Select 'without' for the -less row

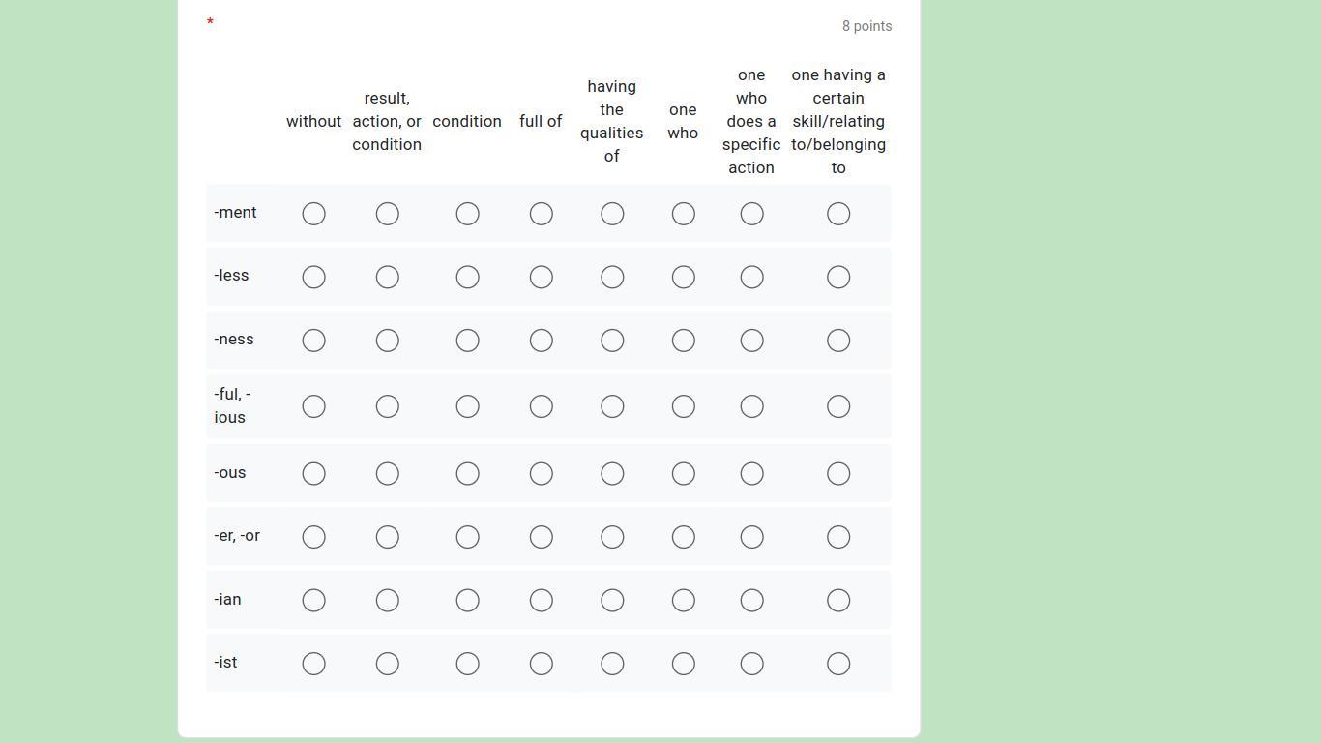[313, 278]
